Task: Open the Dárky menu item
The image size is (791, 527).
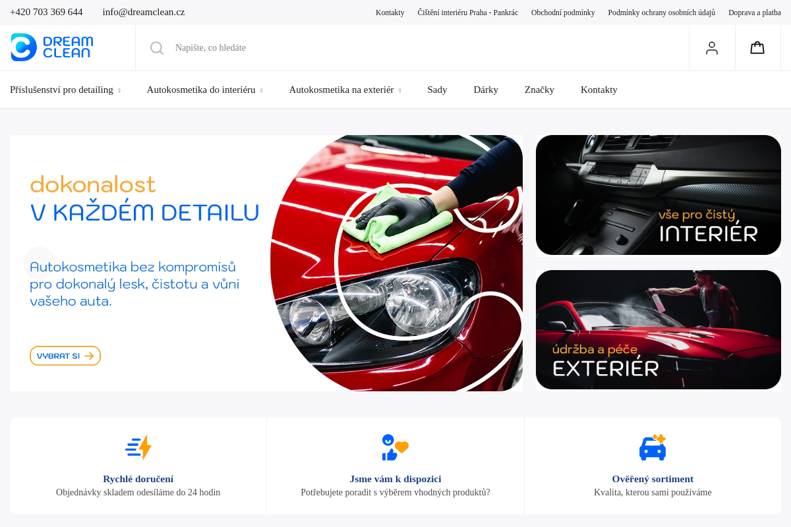Action: coord(486,90)
